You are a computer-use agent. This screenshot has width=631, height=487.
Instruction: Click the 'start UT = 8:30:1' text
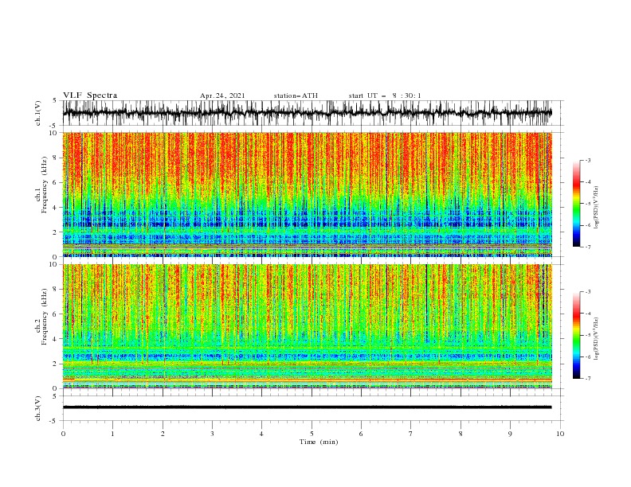point(385,95)
